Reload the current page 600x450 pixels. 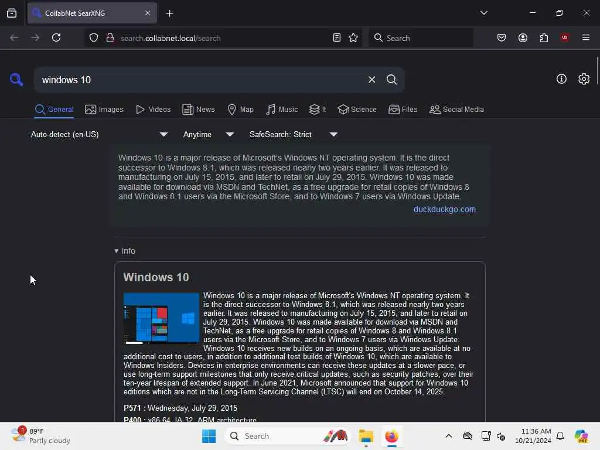pos(56,37)
